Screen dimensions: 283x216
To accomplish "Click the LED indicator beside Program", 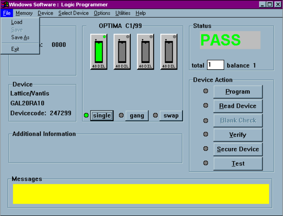I will pos(206,91).
